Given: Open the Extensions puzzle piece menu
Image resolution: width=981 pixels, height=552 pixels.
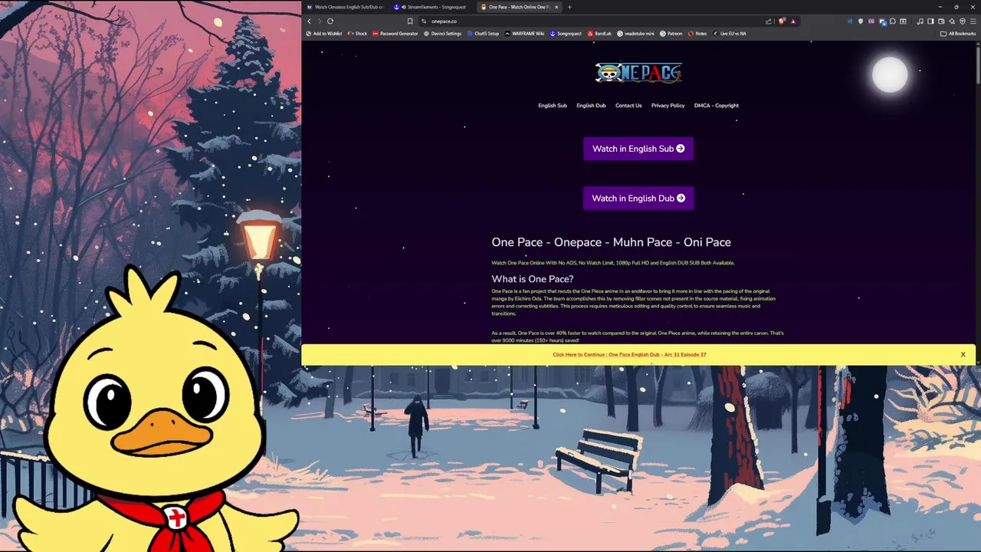Looking at the screenshot, I should tap(893, 21).
